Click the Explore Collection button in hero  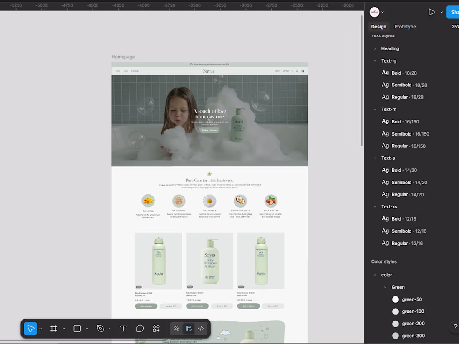tap(209, 130)
